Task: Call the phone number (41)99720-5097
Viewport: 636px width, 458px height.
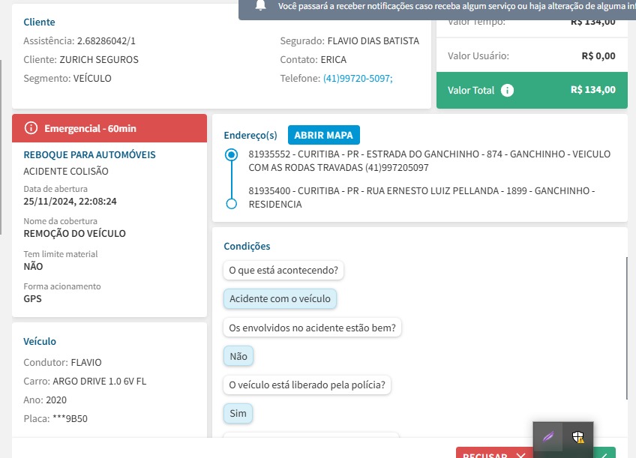Action: [x=358, y=78]
